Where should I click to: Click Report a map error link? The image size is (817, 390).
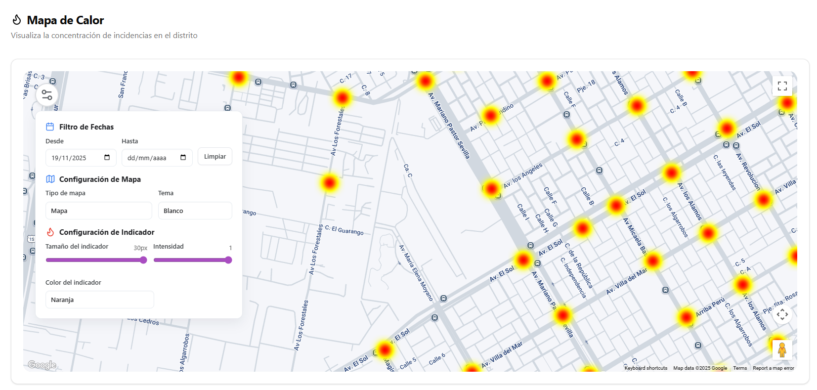[x=773, y=368]
